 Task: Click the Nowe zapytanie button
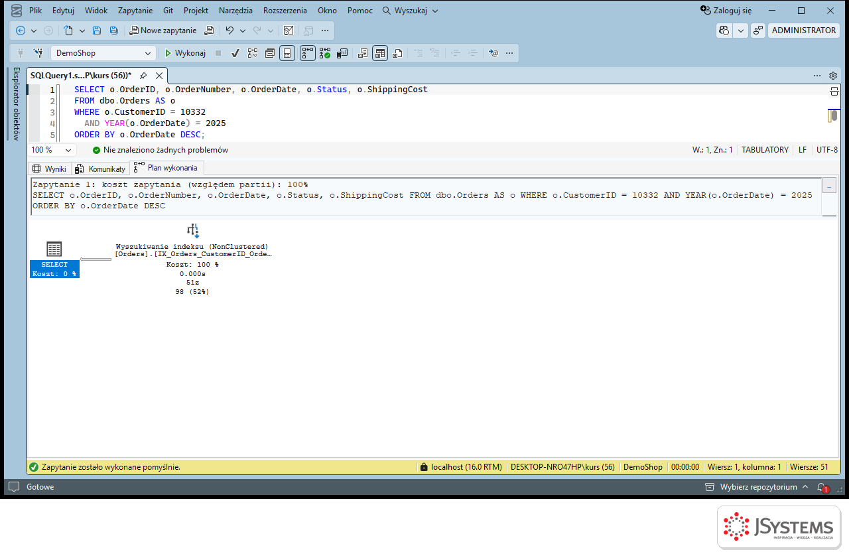tap(163, 31)
